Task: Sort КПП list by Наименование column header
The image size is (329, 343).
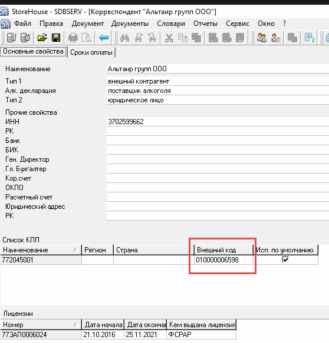Action: pyautogui.click(x=41, y=250)
